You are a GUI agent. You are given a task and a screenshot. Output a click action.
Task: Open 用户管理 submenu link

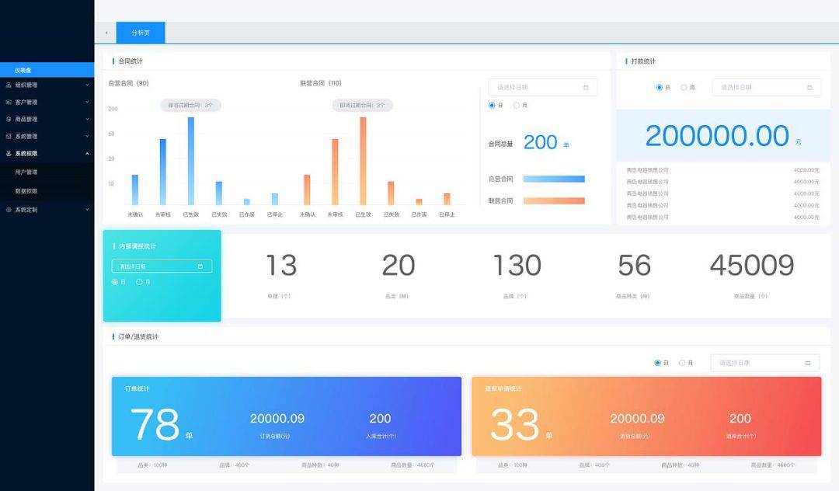[26, 172]
